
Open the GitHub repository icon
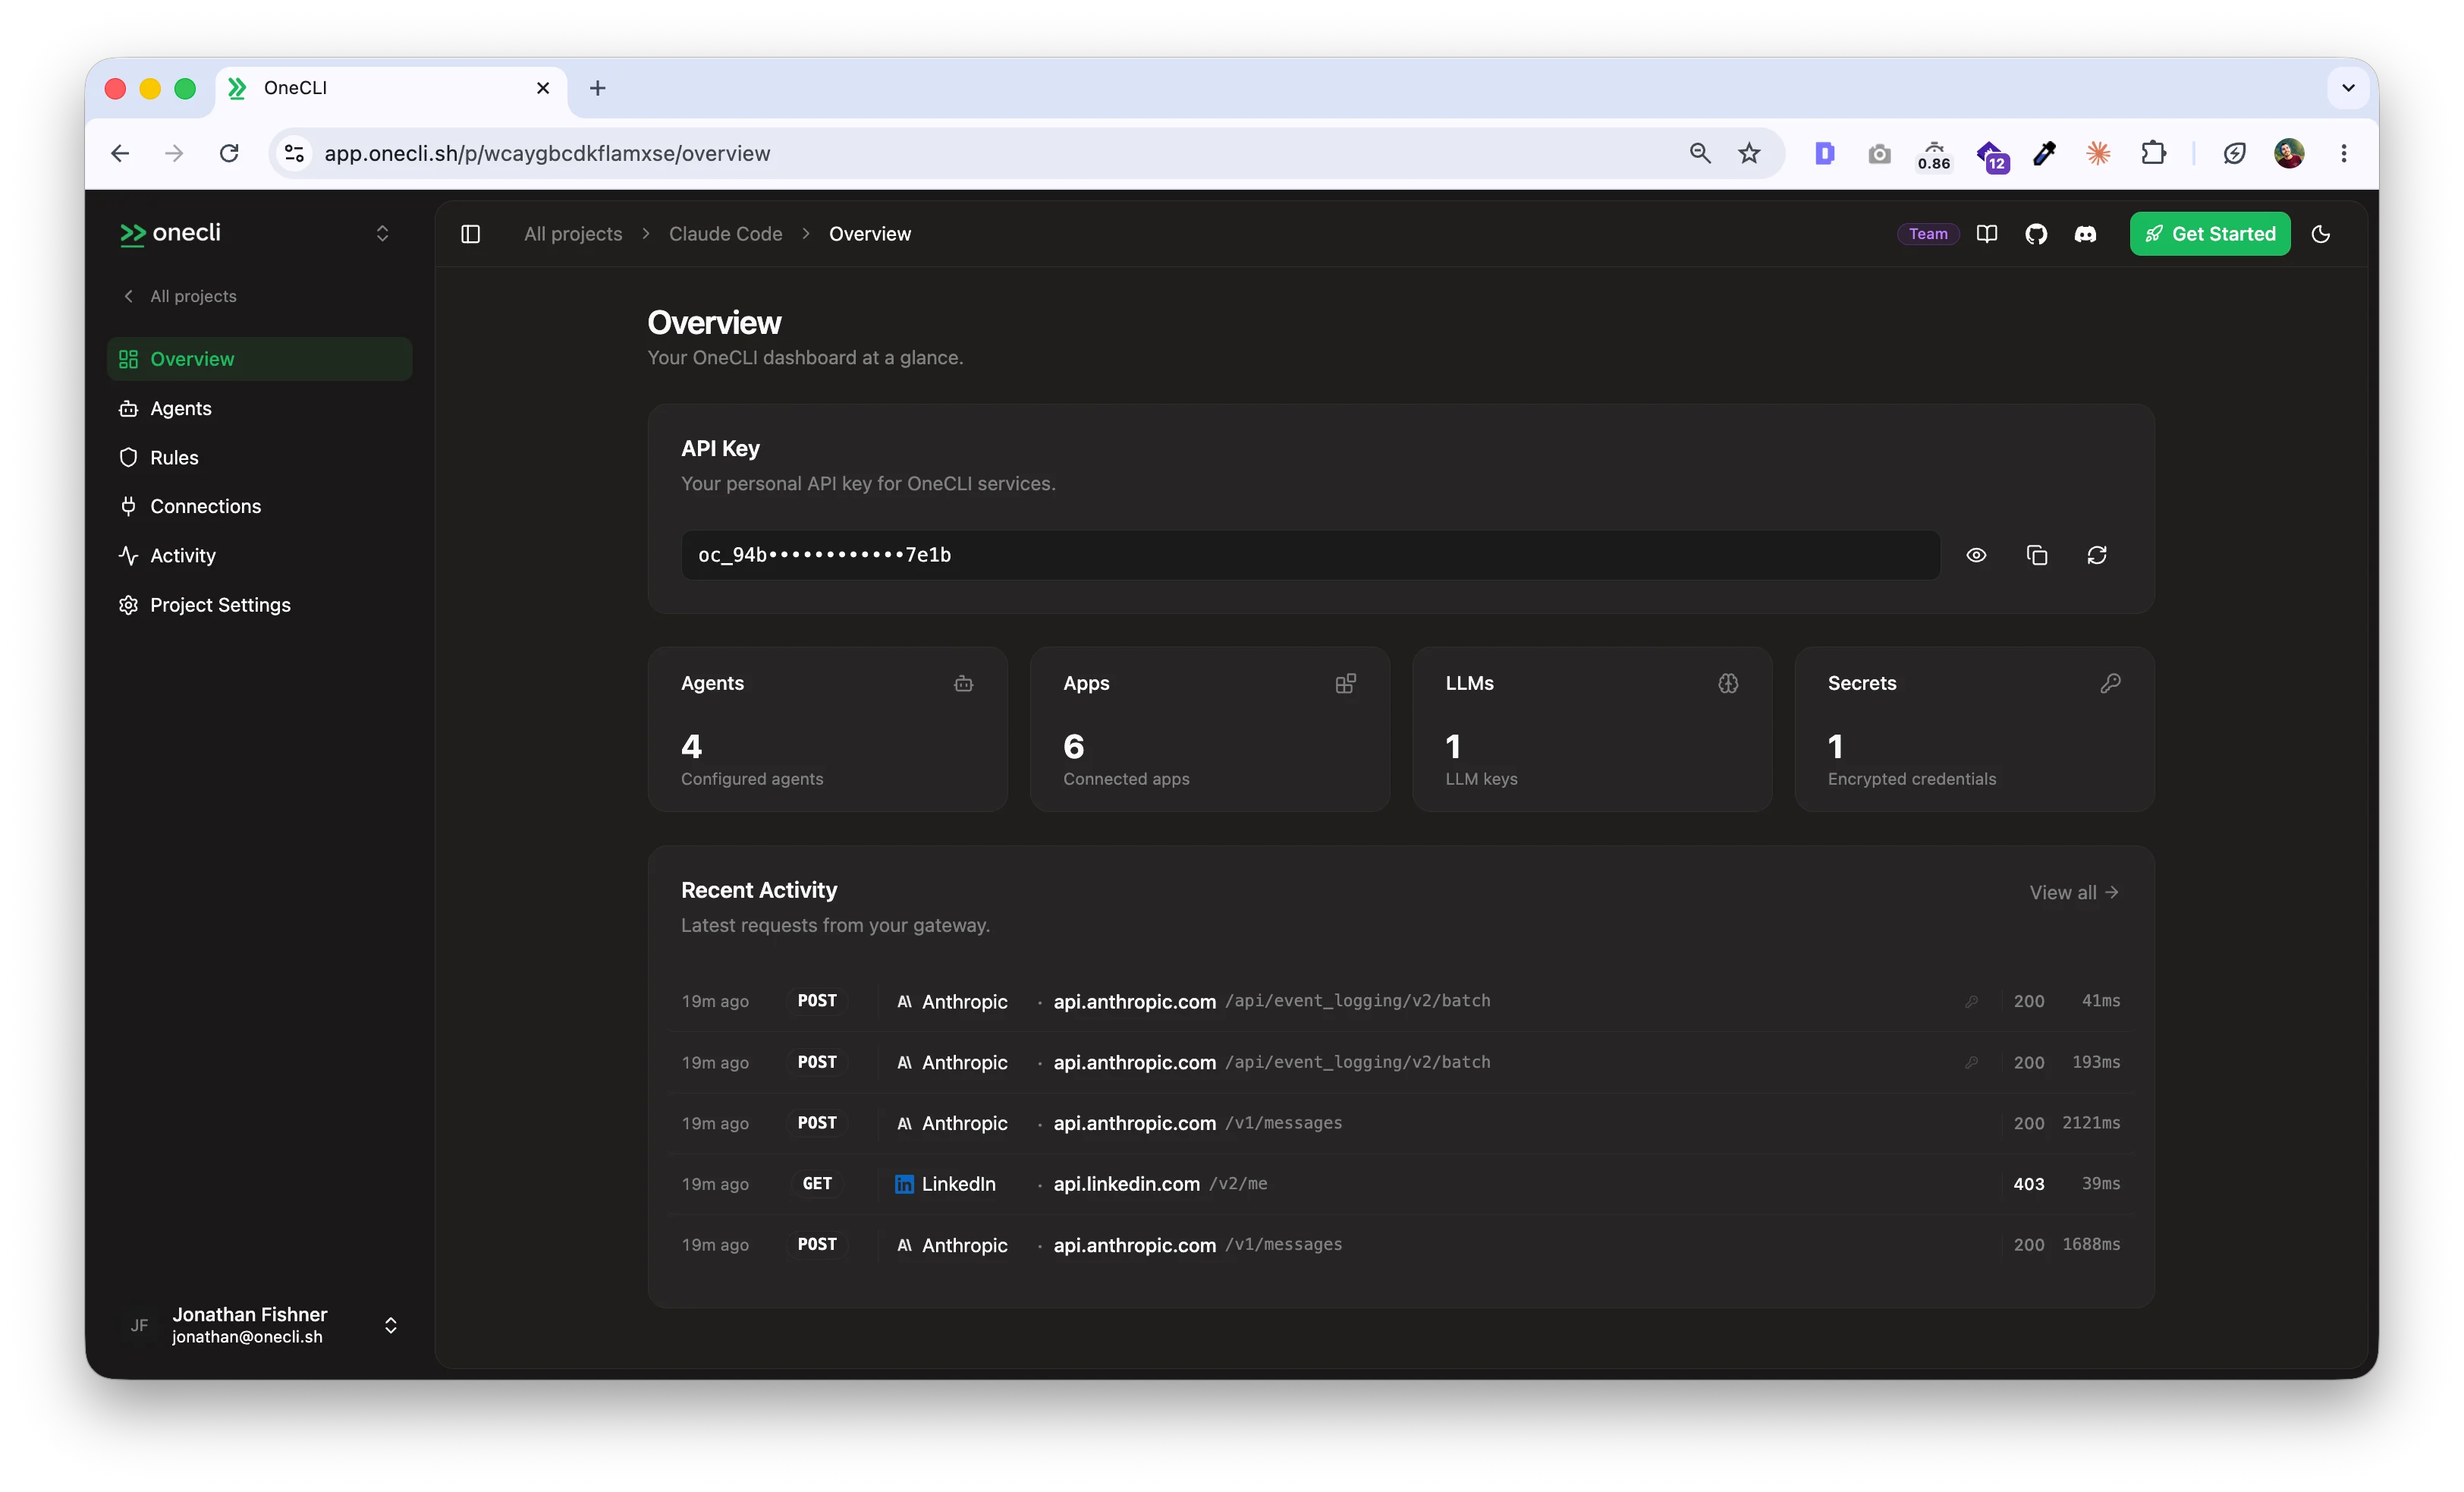(2036, 235)
